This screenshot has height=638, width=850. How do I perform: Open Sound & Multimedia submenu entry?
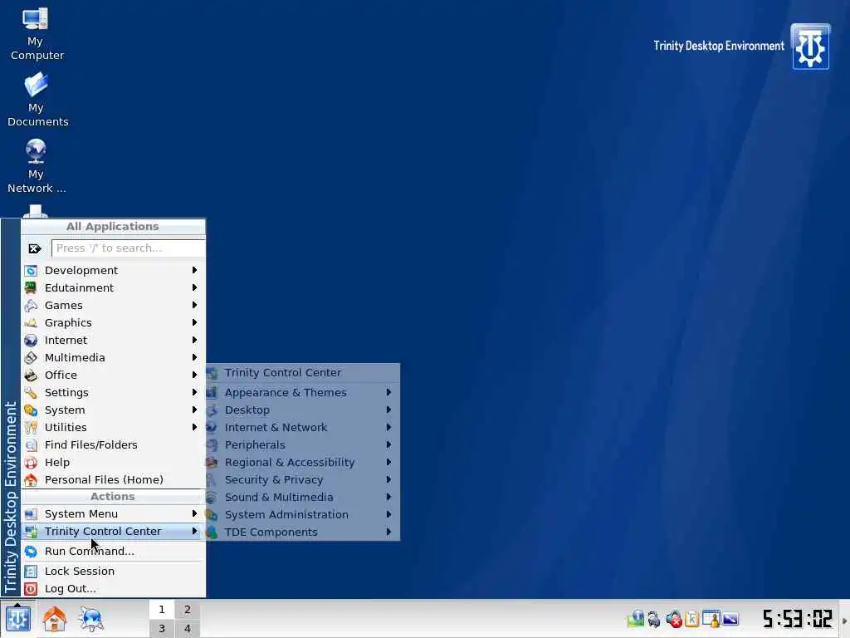pyautogui.click(x=303, y=497)
